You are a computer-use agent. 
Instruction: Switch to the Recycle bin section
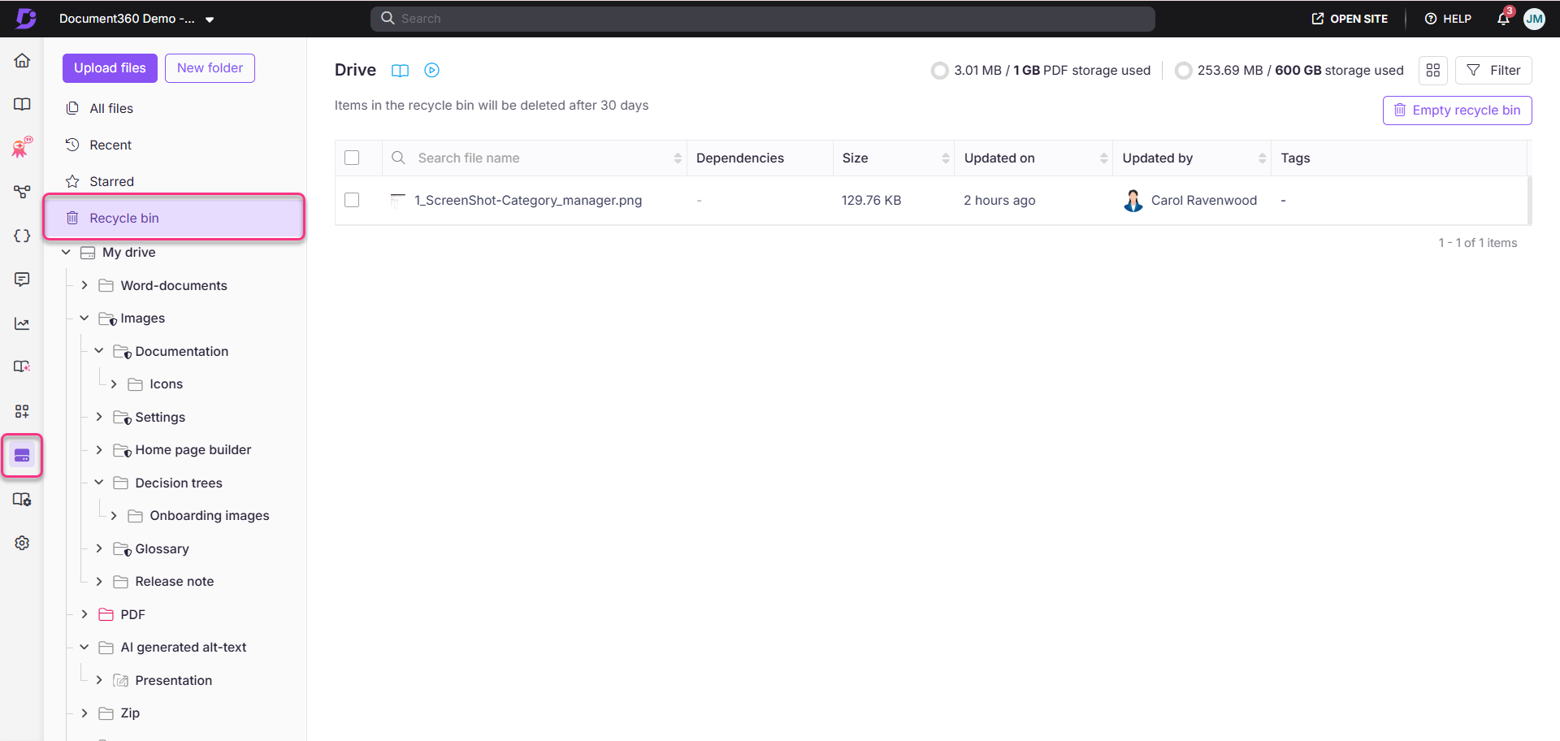(123, 217)
